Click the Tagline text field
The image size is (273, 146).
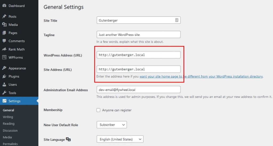click(138, 35)
